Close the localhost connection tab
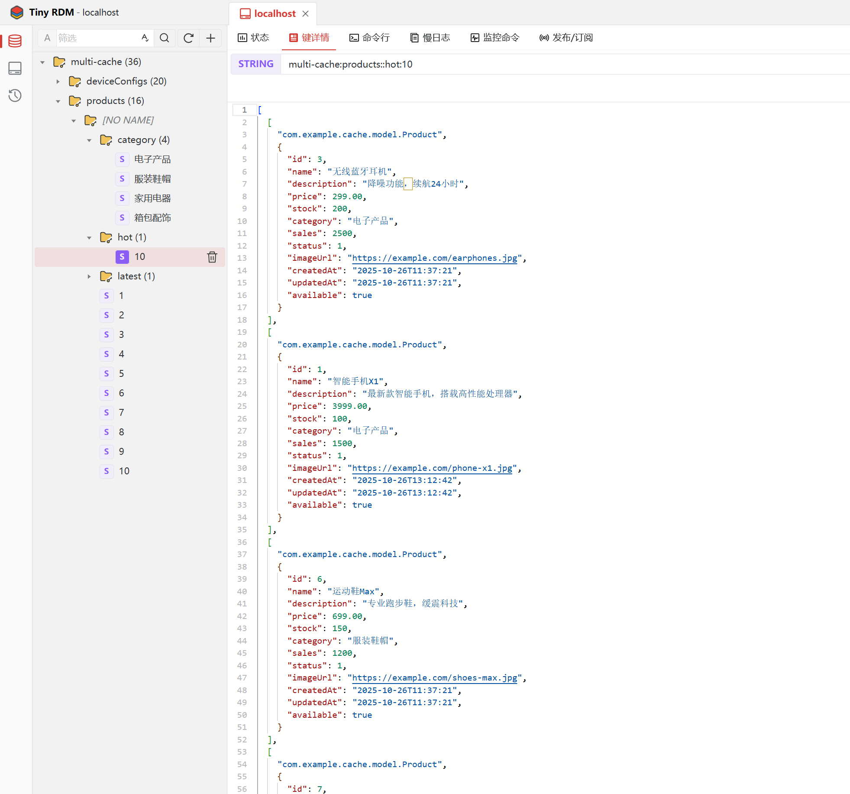 coord(306,13)
